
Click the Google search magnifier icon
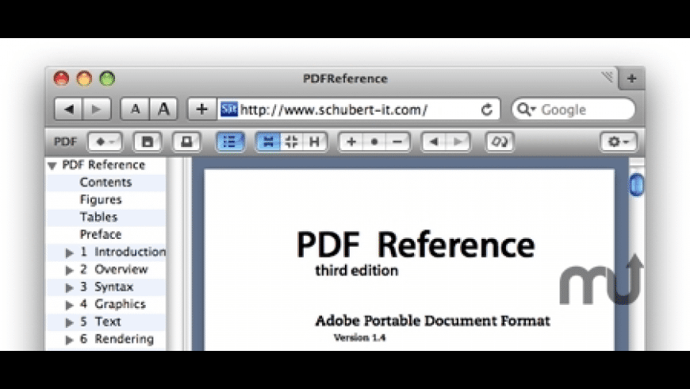(525, 110)
